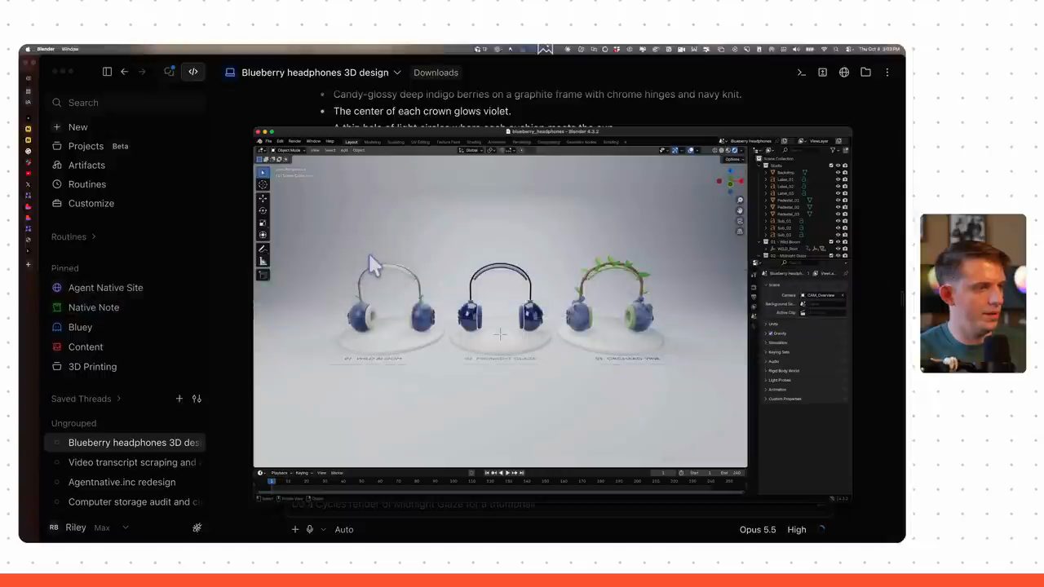1044x587 pixels.
Task: Expand the Routines section chevron
Action: [x=94, y=237]
